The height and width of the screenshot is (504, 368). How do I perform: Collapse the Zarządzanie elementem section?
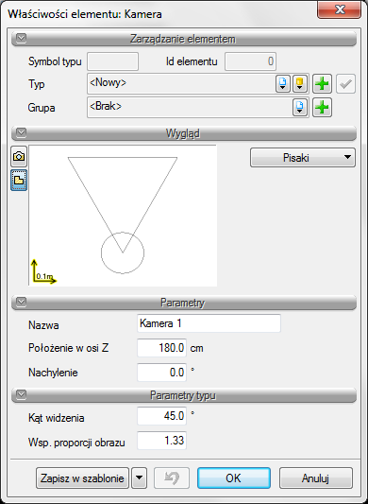(21, 39)
